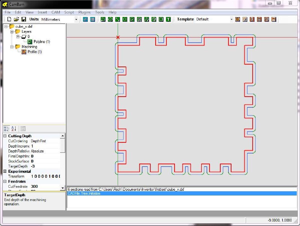
Task: Collapse the Machining folder in the tree
Action: coord(12,47)
